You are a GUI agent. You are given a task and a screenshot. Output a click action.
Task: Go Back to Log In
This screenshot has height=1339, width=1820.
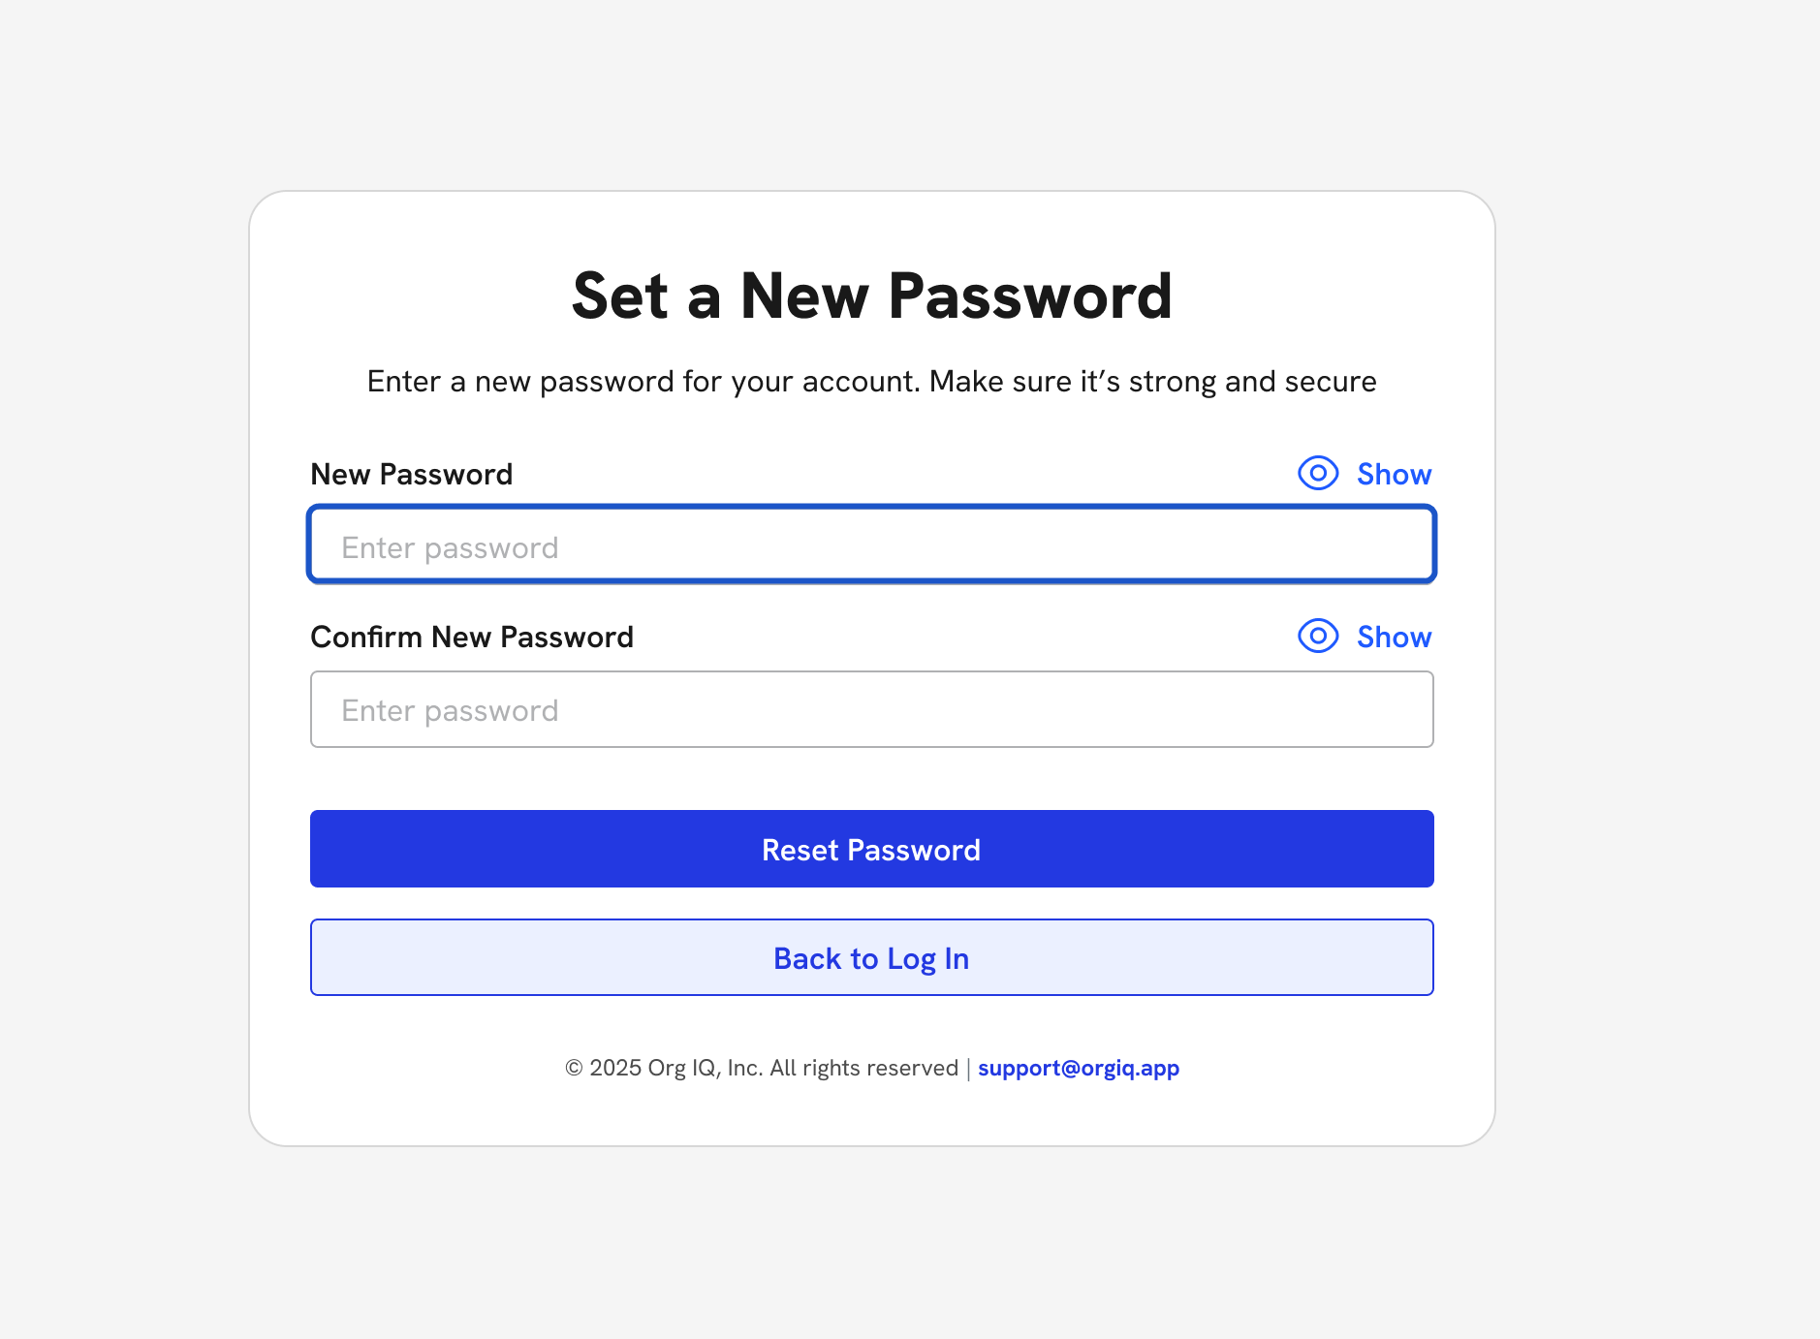[871, 957]
